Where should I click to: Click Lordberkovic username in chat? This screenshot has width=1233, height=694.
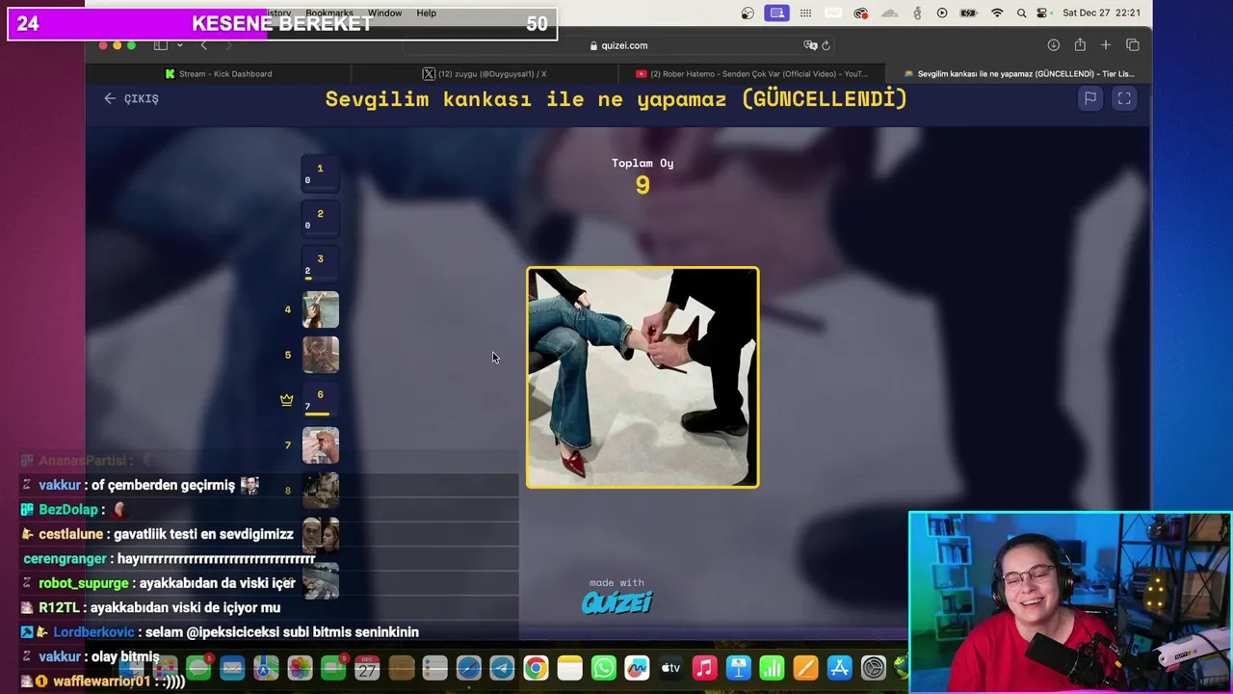[93, 632]
